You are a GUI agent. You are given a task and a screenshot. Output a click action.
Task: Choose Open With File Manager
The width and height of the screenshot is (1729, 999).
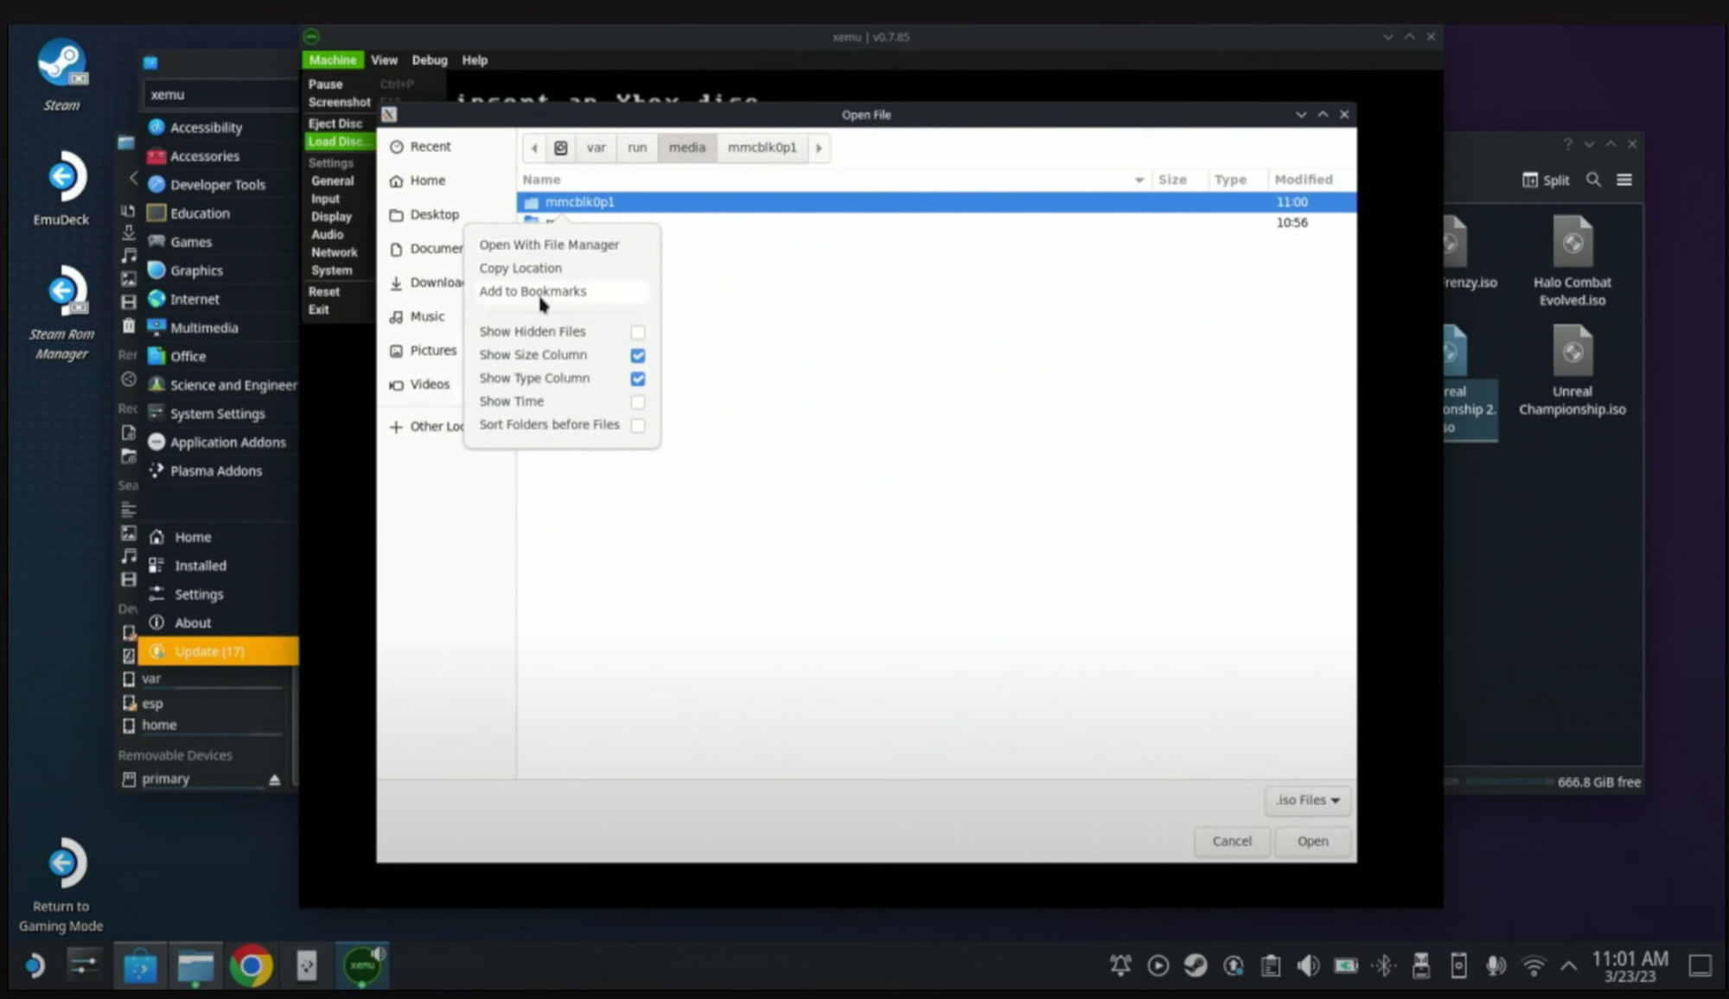pos(549,245)
